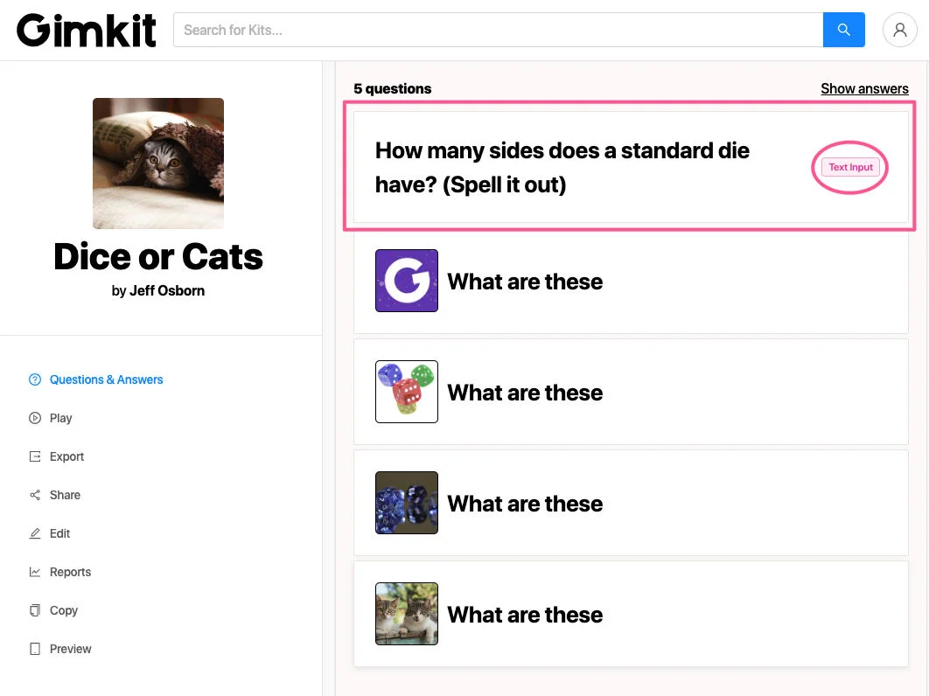Open Export from the sidebar icon
This screenshot has width=929, height=696.
(x=35, y=456)
